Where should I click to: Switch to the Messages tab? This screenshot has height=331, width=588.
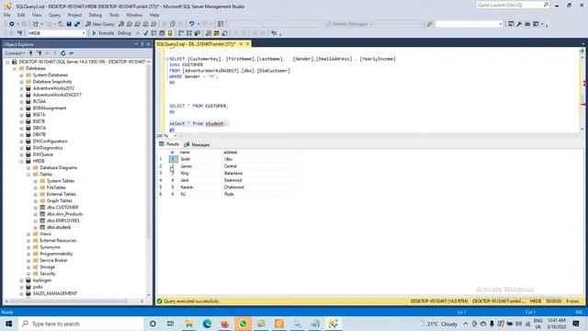tap(197, 144)
